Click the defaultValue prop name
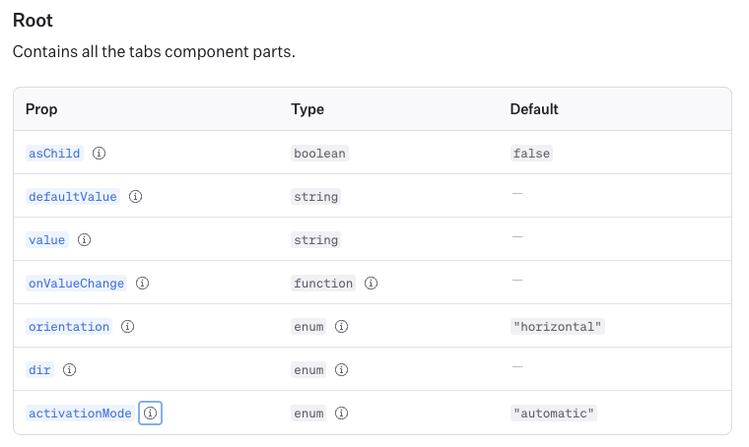 tap(73, 197)
